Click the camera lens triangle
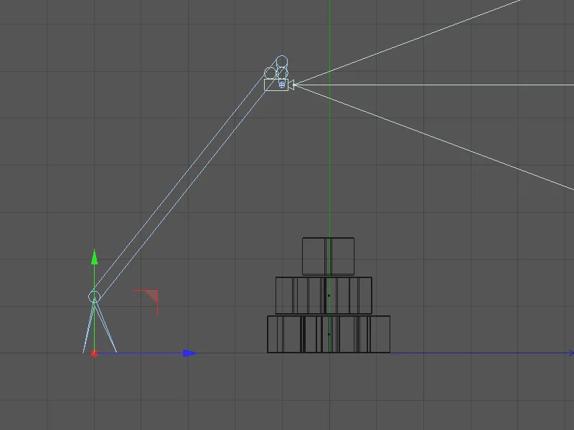The height and width of the screenshot is (430, 574). tap(291, 85)
